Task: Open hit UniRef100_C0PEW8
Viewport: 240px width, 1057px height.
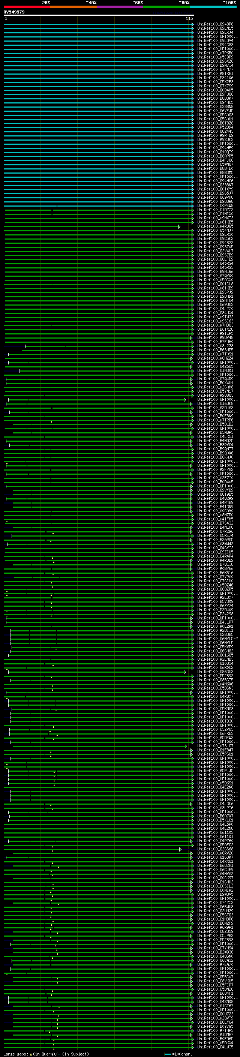Action: point(215,205)
